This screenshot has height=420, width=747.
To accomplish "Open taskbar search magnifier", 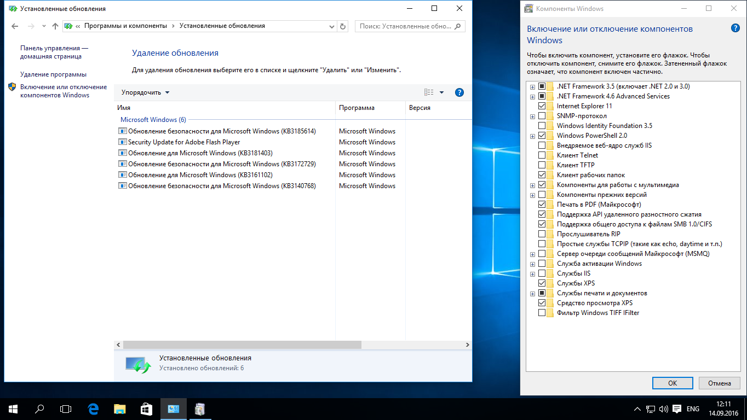I will click(39, 409).
